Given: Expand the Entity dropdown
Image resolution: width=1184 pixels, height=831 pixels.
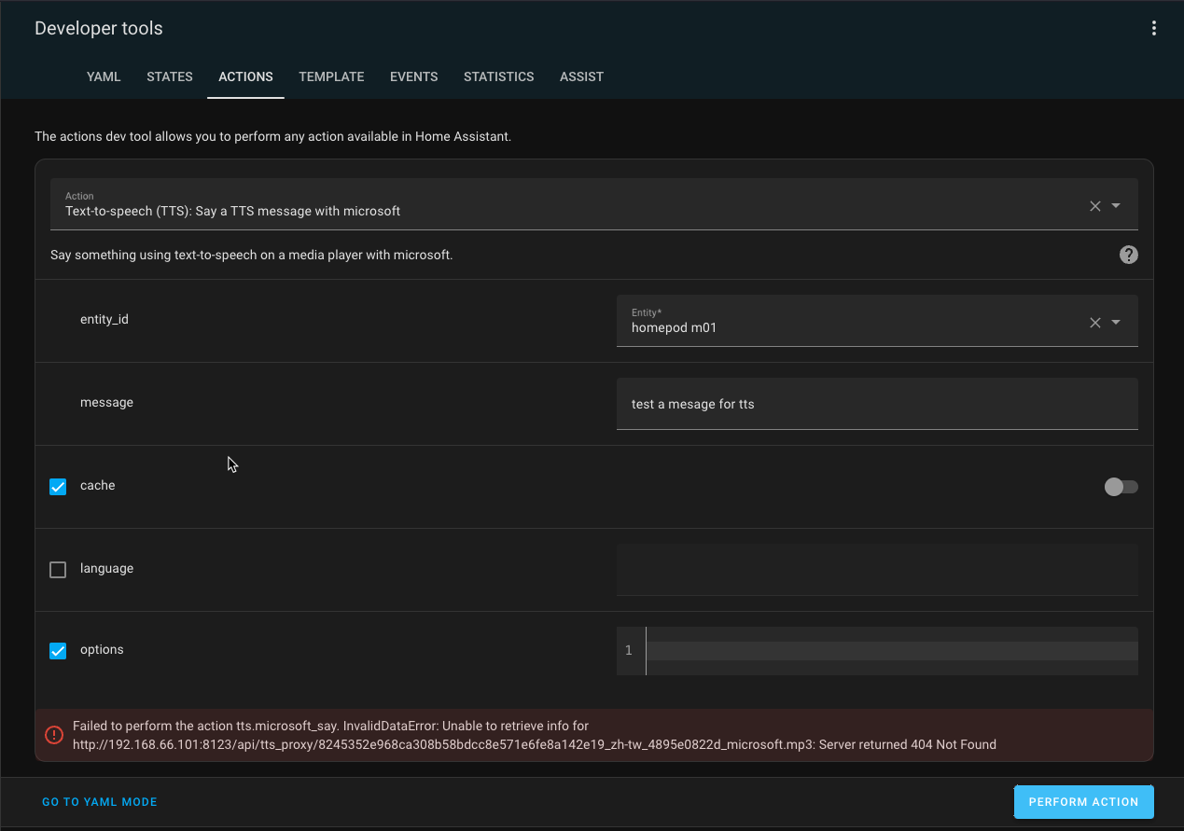Looking at the screenshot, I should [1118, 322].
